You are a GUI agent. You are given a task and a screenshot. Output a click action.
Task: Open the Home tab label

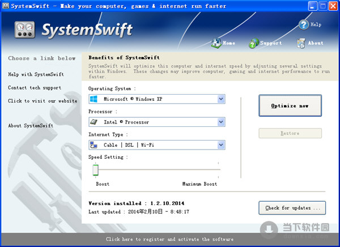pos(229,43)
